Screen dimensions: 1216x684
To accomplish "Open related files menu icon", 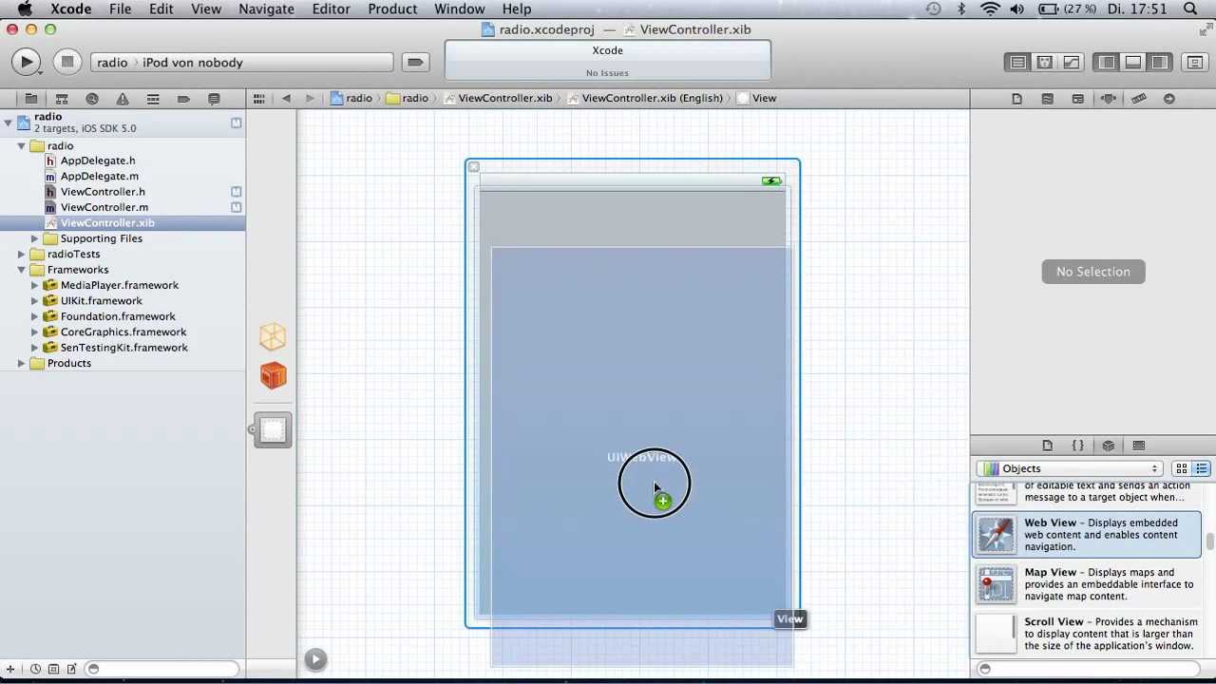I will click(x=258, y=98).
